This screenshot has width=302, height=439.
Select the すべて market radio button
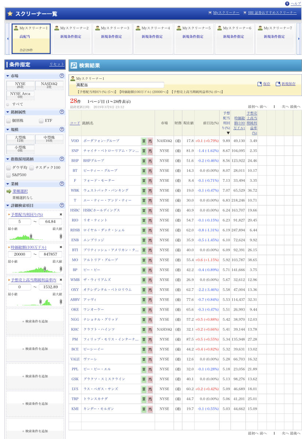click(8, 104)
